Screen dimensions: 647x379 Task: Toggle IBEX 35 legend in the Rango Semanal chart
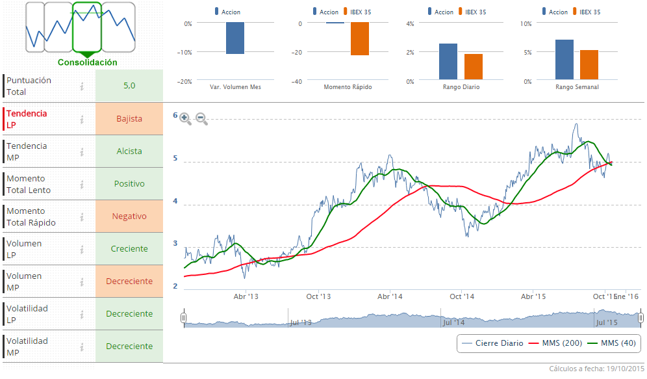point(589,12)
